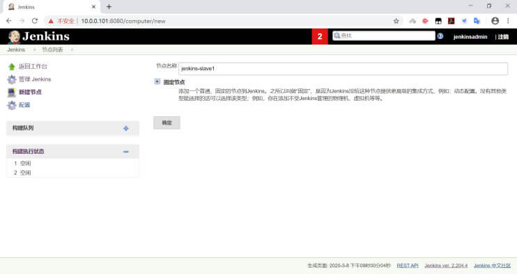
Task: Open the browser profile avatar icon
Action: coord(495,21)
